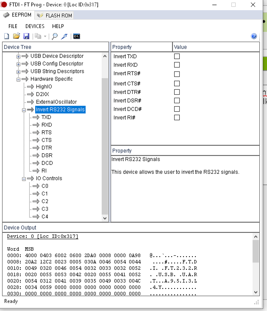Click the Program devices lightning icon

[x=64, y=36]
